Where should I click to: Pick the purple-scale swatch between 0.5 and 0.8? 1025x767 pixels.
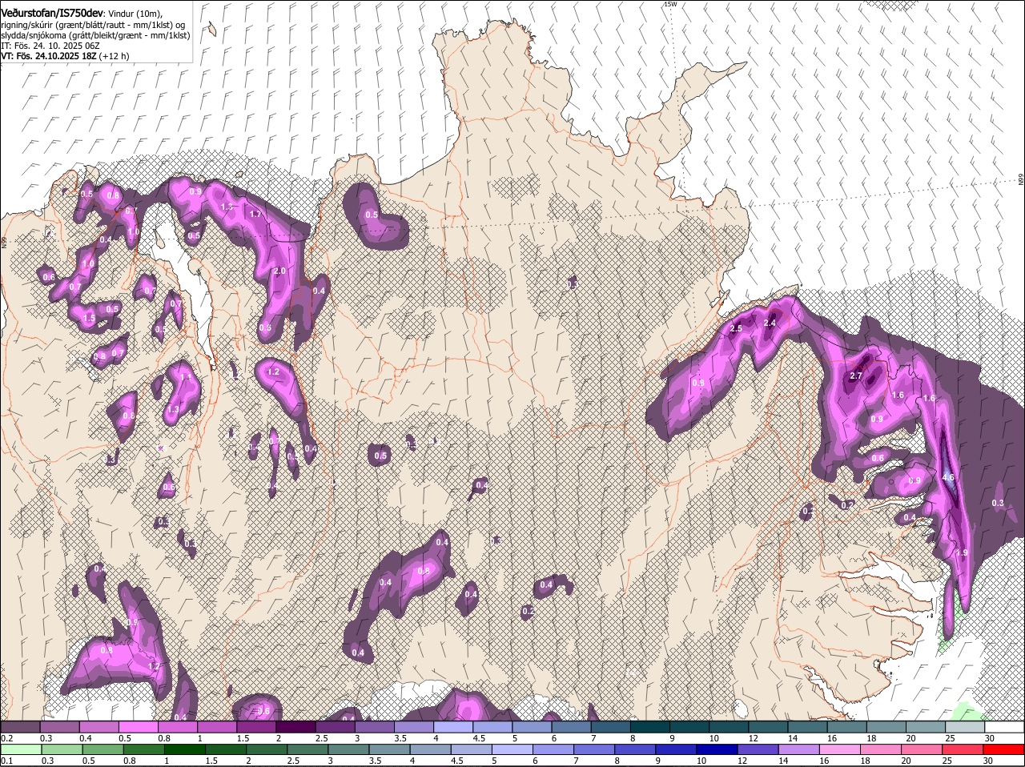pyautogui.click(x=138, y=727)
